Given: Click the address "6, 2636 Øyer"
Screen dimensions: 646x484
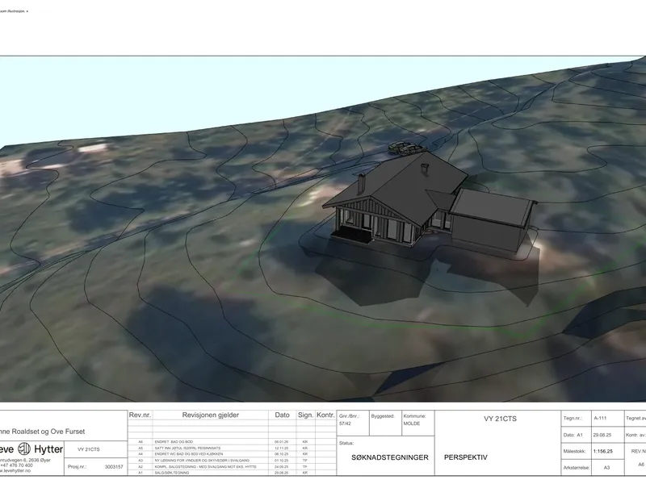Looking at the screenshot, I should click(36, 460).
